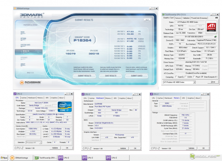Select the Graphics Card tab in GPU-Z
Image resolution: width=222 pixels, height=161 pixels.
[x=168, y=18]
